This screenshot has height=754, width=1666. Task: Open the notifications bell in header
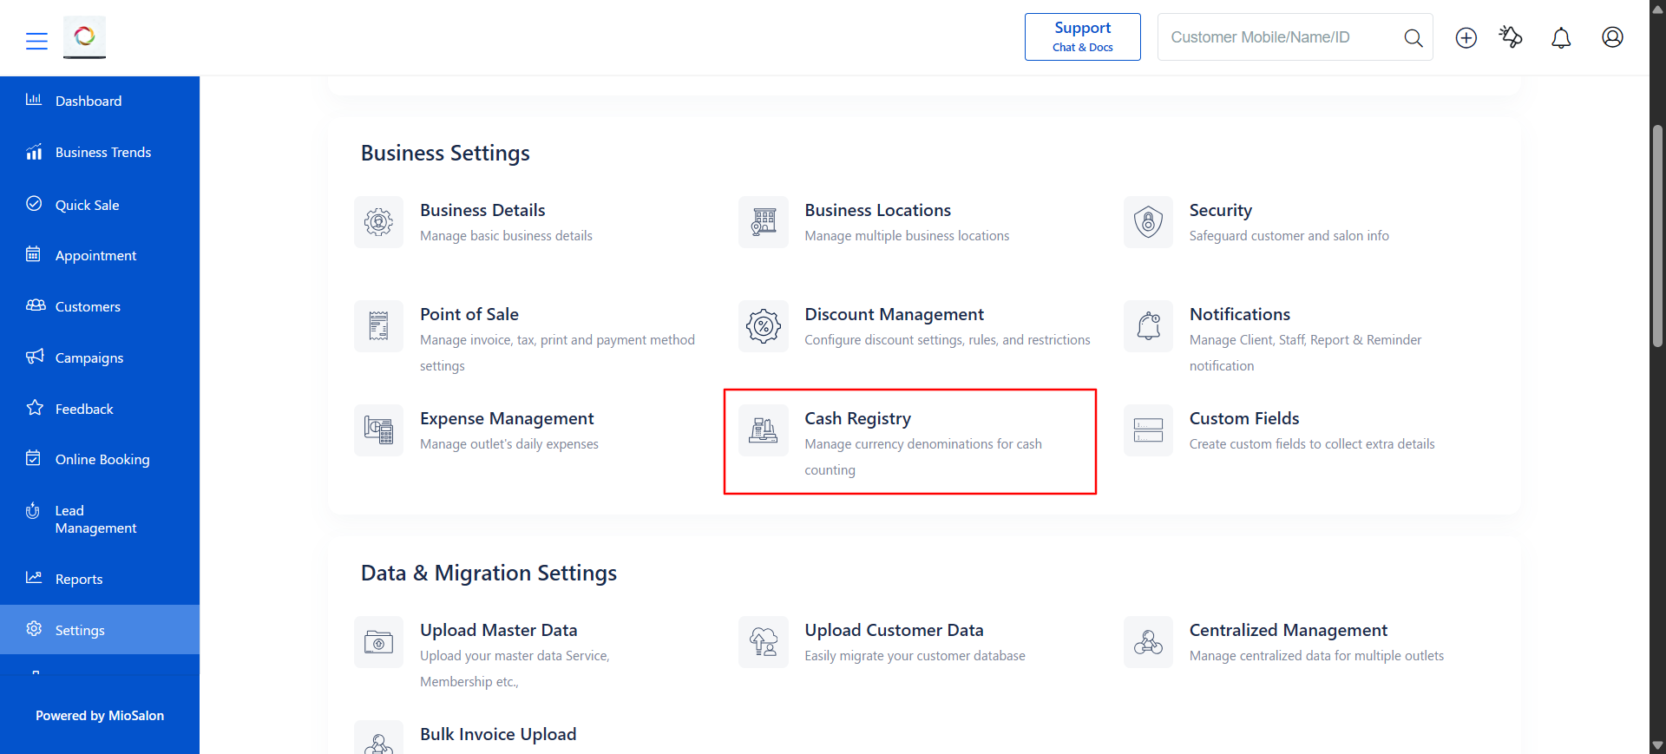(1561, 37)
